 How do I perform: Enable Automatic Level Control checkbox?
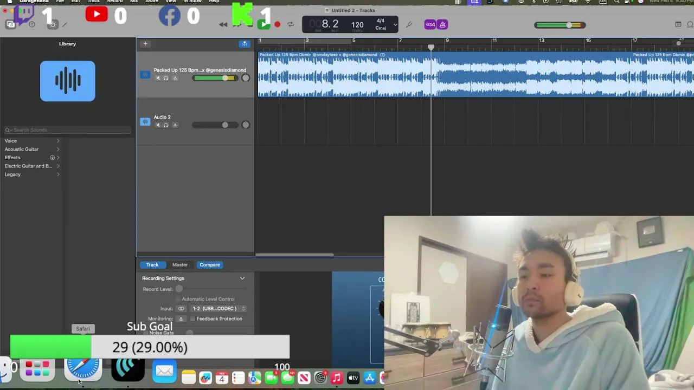point(178,299)
